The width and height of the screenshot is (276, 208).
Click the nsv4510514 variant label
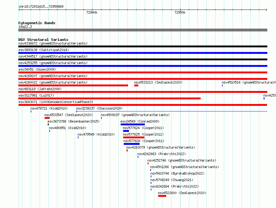[x=249, y=82]
